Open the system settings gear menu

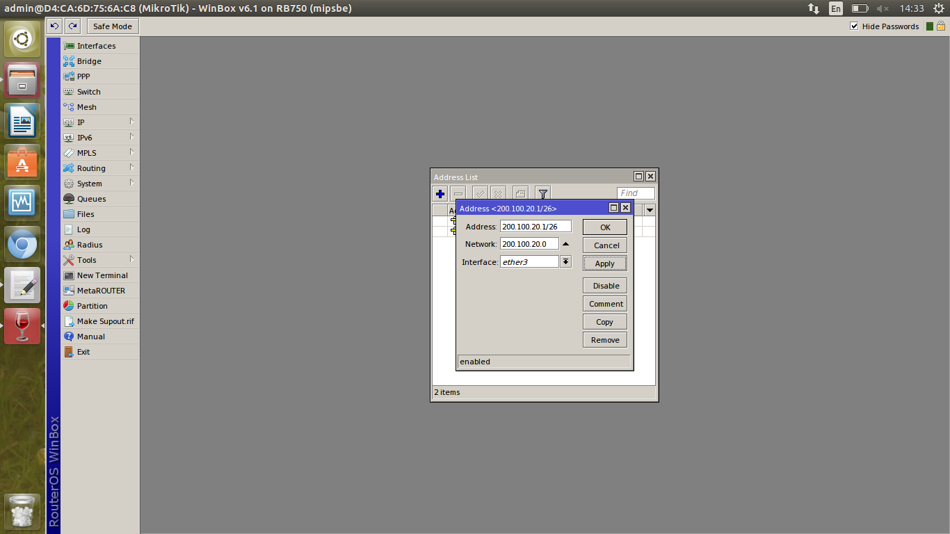(940, 8)
